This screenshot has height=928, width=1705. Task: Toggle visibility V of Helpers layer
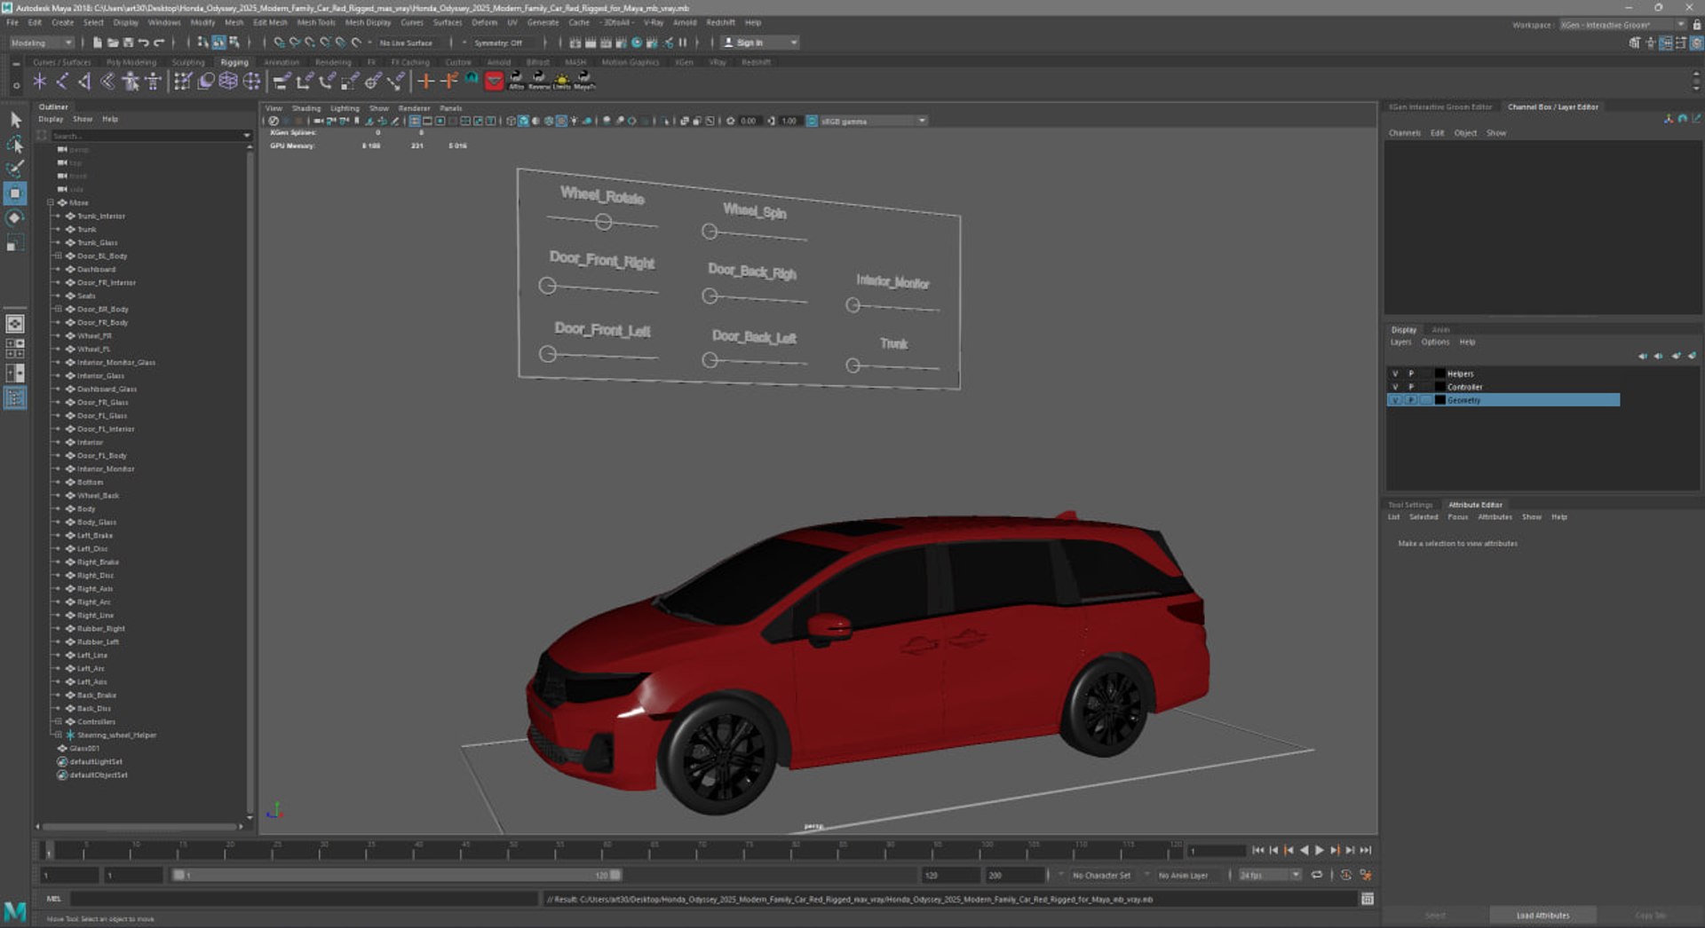tap(1395, 374)
